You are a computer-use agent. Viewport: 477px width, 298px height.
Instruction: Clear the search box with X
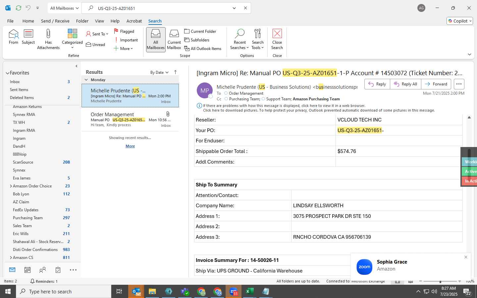click(245, 8)
